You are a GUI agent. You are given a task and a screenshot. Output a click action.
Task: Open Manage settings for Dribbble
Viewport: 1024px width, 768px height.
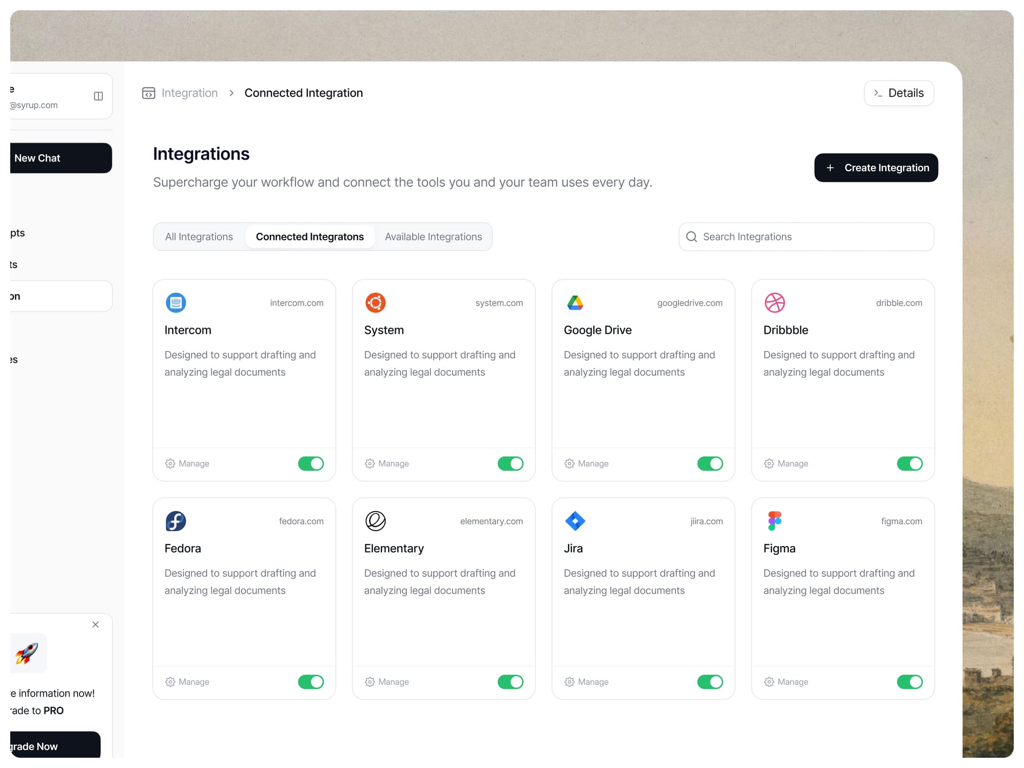pos(786,463)
